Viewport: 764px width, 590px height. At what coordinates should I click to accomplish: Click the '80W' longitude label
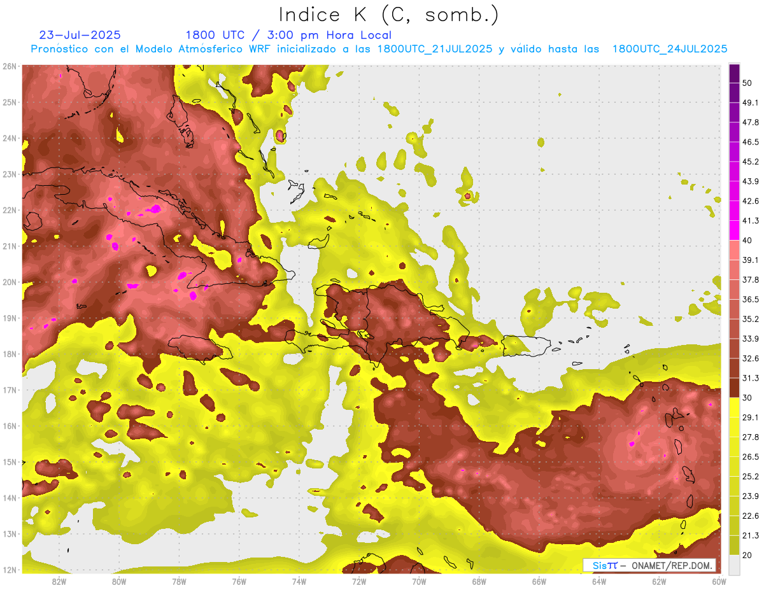[x=119, y=581]
